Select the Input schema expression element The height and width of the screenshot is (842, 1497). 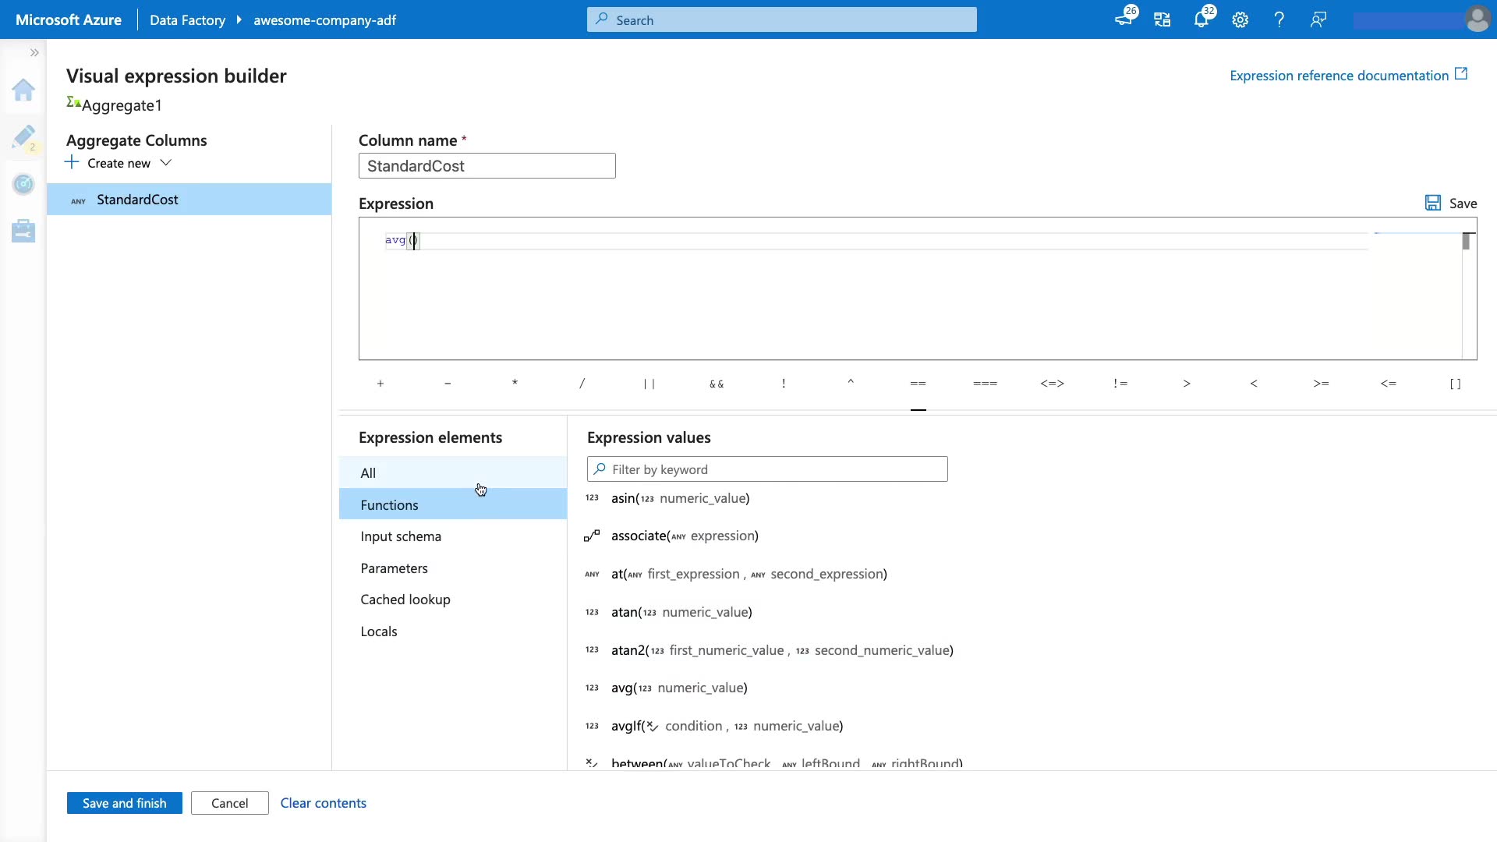401,536
